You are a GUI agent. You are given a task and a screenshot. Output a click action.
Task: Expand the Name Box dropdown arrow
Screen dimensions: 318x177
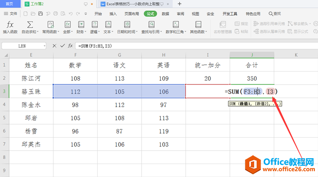point(44,46)
